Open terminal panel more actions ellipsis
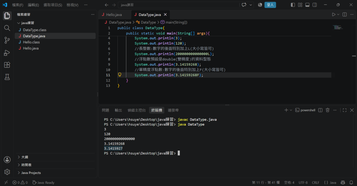This screenshot has height=186, width=357. (335, 110)
